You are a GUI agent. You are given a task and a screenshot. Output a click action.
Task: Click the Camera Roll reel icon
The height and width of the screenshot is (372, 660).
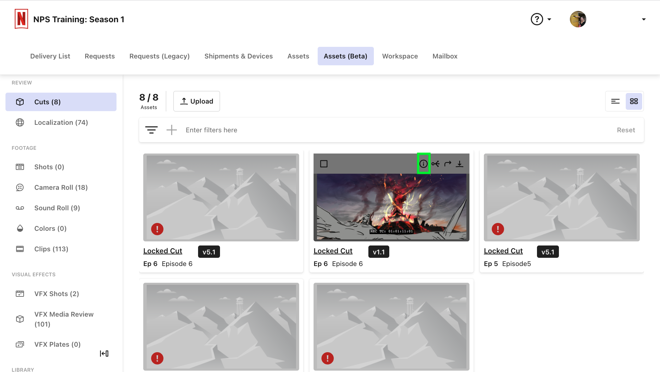(20, 187)
